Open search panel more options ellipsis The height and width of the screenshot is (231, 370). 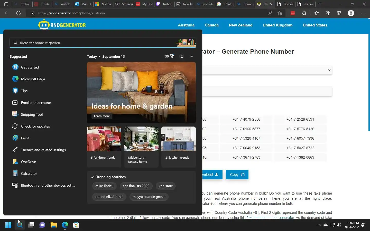pyautogui.click(x=191, y=56)
